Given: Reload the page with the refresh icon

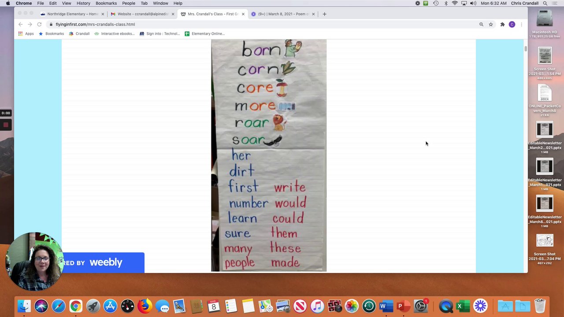Looking at the screenshot, I should 39,24.
